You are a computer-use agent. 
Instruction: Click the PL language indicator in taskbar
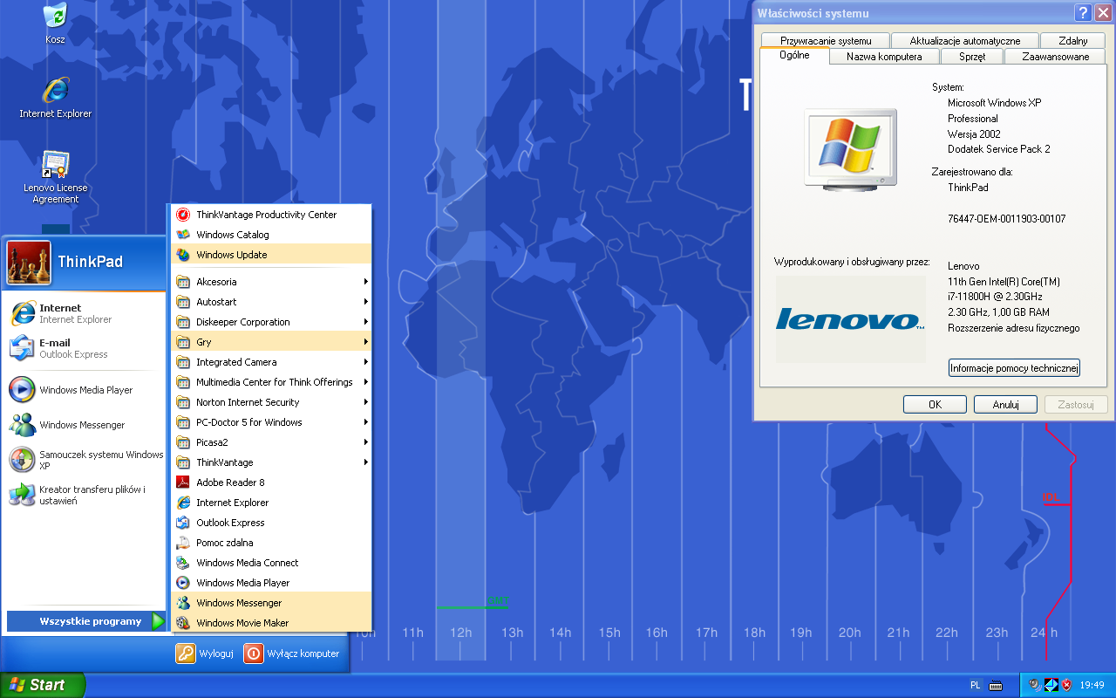(x=975, y=685)
